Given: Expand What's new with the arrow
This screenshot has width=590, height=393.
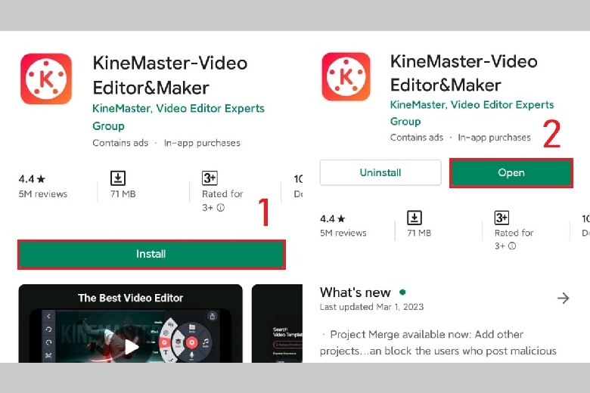Looking at the screenshot, I should coord(563,299).
